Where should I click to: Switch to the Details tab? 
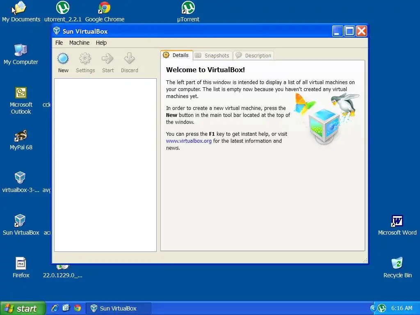[x=176, y=55]
